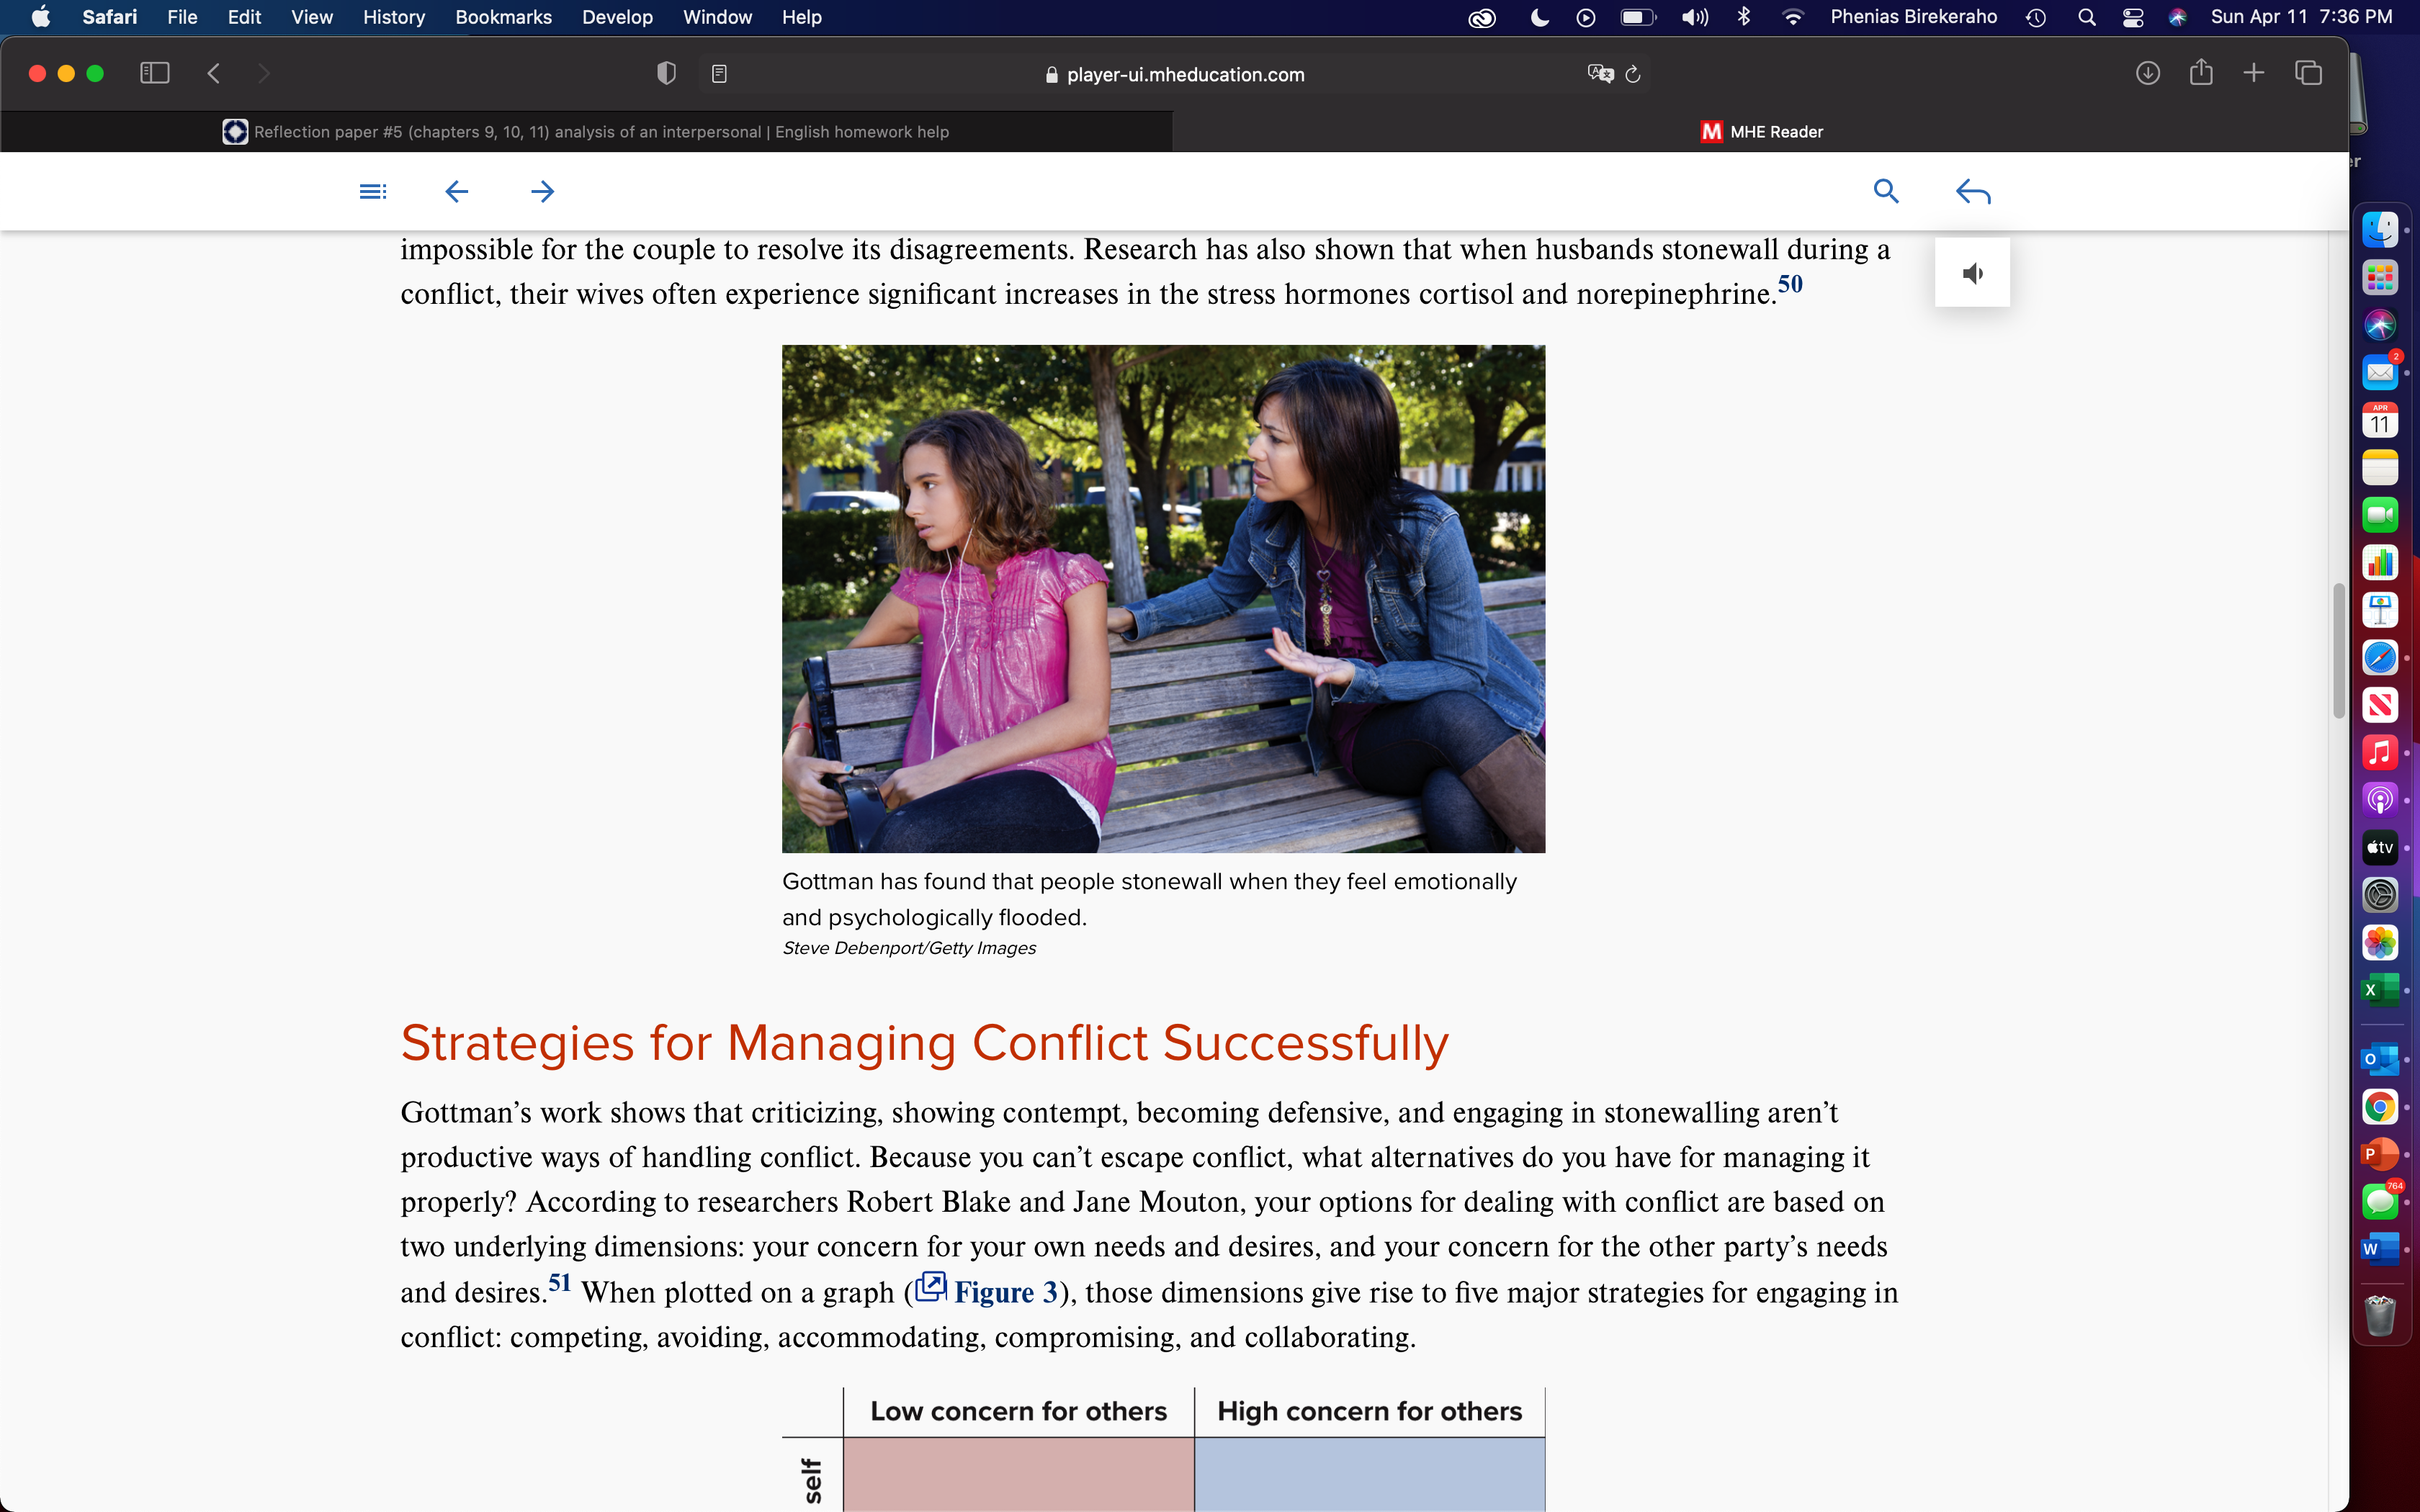Select the MHE Reader tab
This screenshot has height=1512, width=2420.
[1761, 132]
